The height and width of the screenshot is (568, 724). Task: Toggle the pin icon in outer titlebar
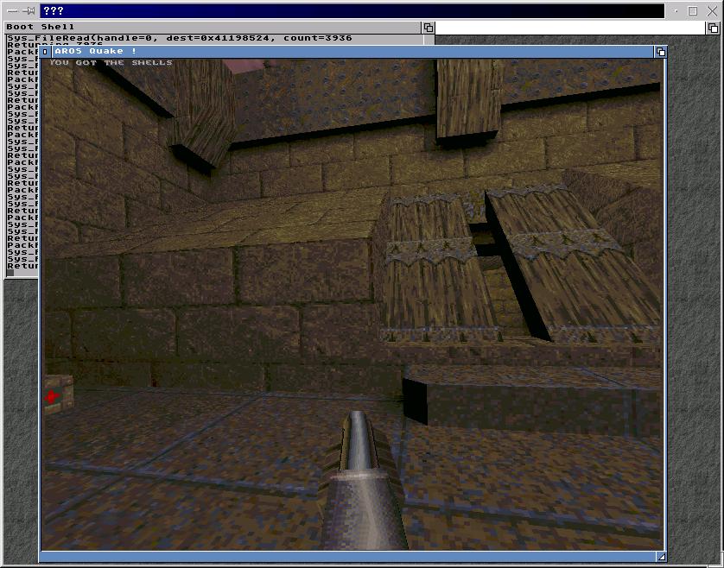tap(29, 11)
